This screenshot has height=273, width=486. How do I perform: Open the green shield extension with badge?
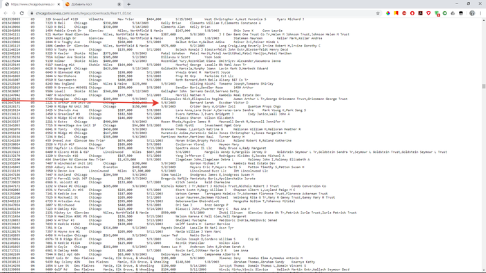[437, 14]
